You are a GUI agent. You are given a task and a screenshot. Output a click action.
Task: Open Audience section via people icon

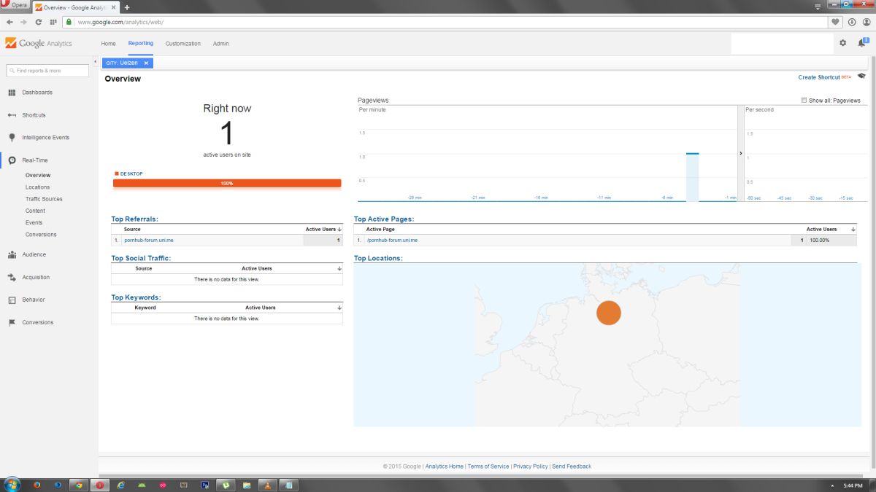pos(12,255)
